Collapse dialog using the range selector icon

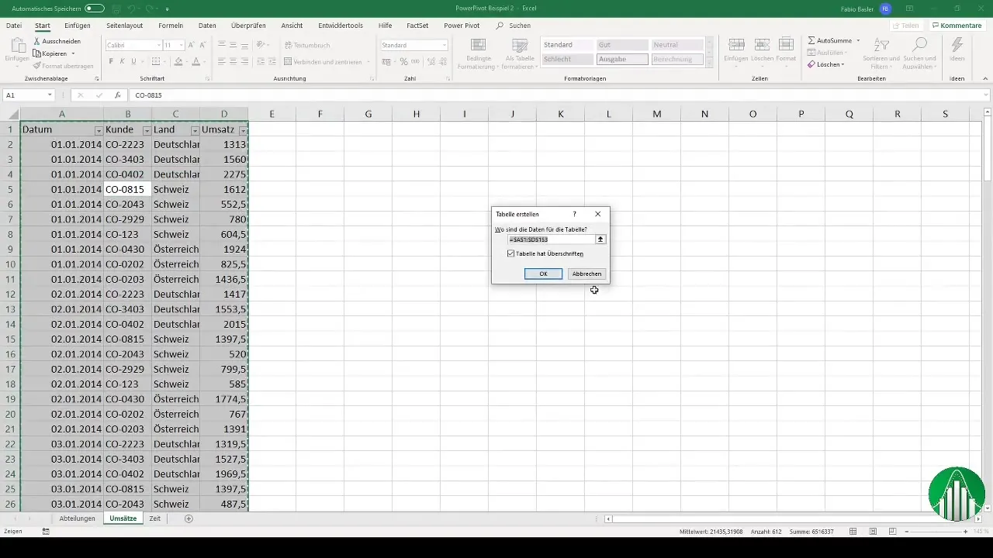[600, 239]
